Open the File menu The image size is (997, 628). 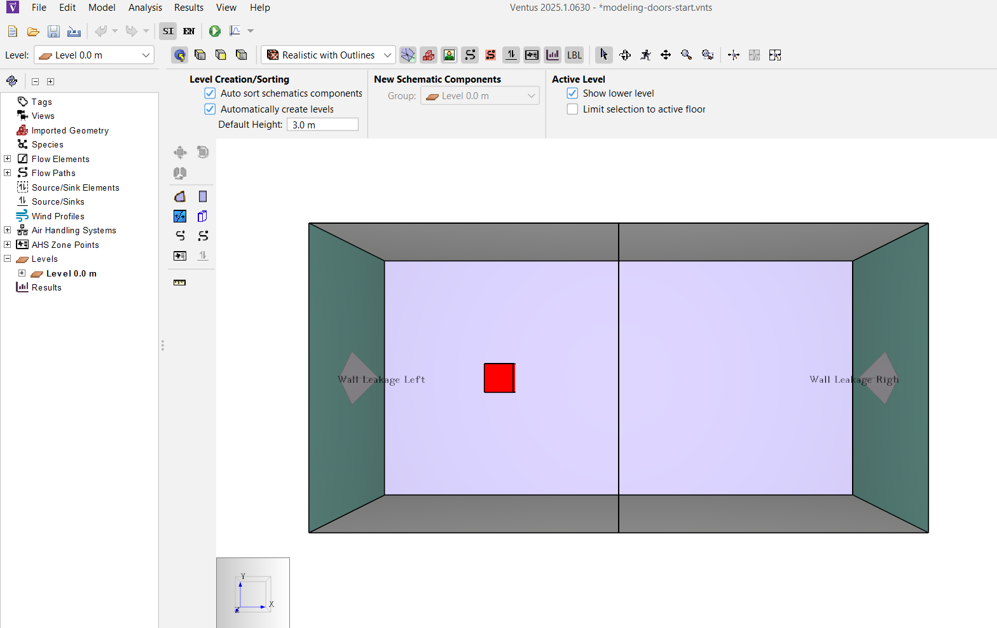coord(39,8)
